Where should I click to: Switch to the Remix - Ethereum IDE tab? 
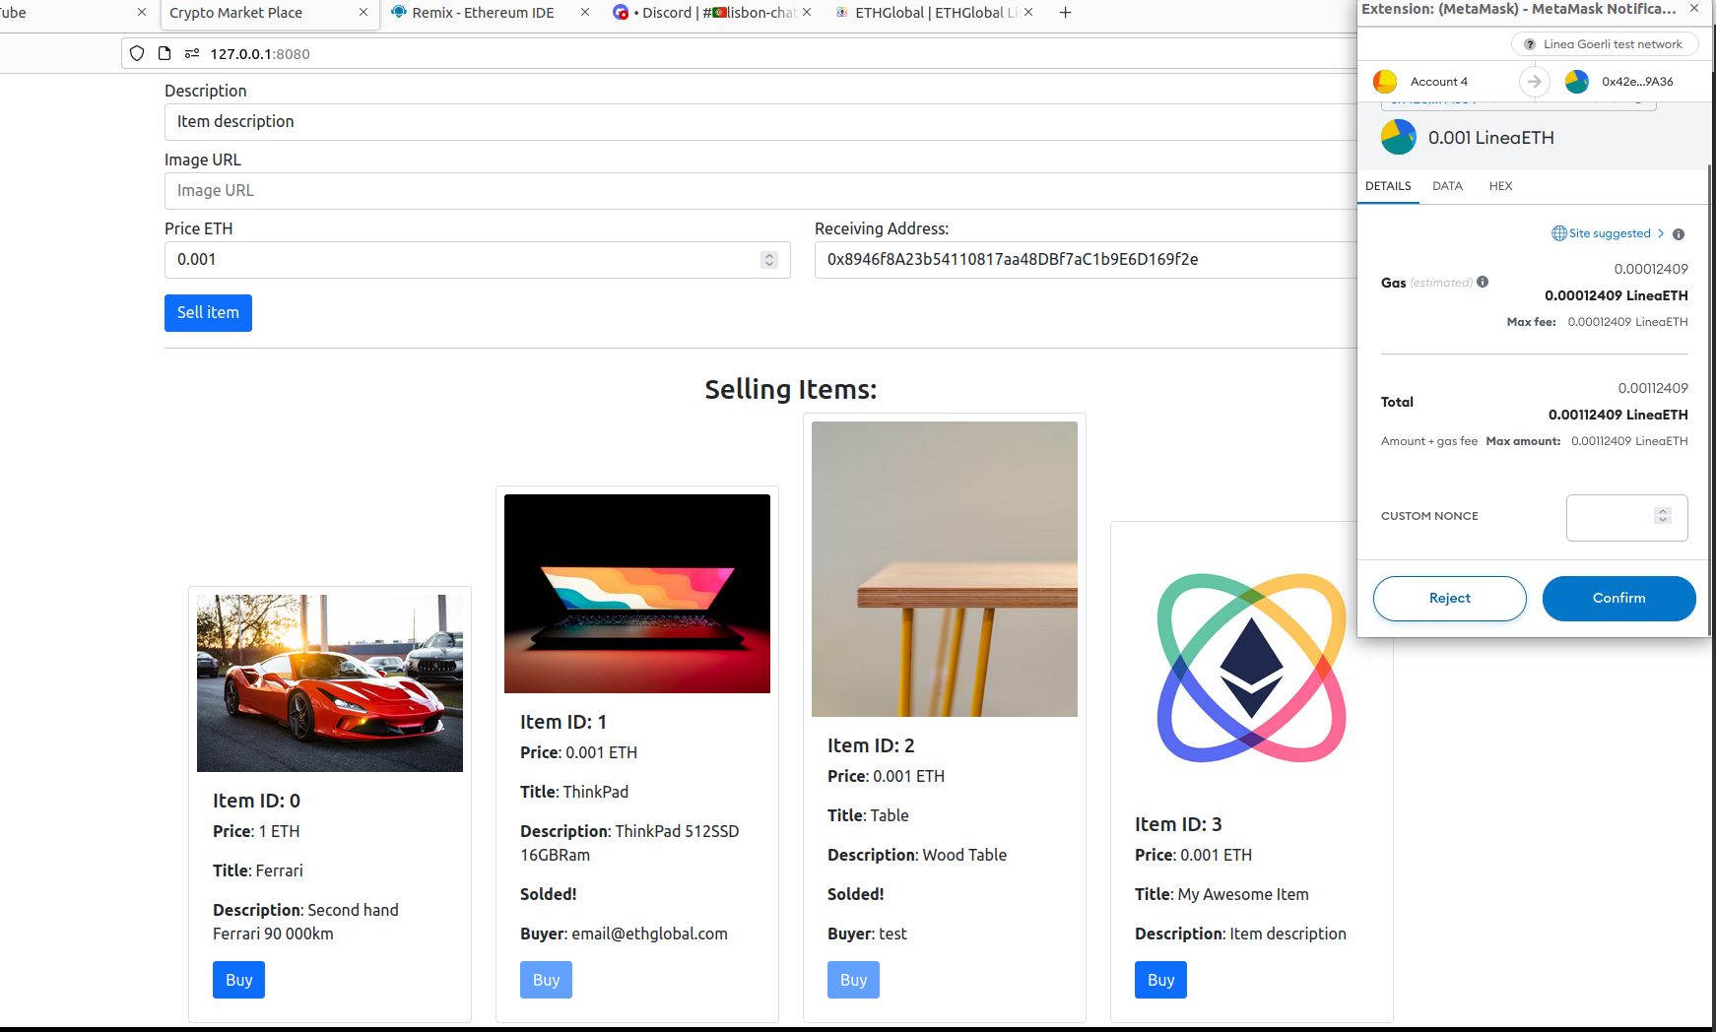point(483,13)
